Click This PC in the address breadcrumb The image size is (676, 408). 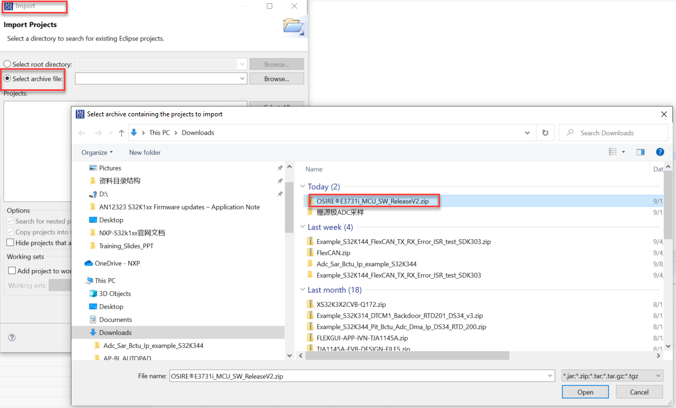[160, 133]
